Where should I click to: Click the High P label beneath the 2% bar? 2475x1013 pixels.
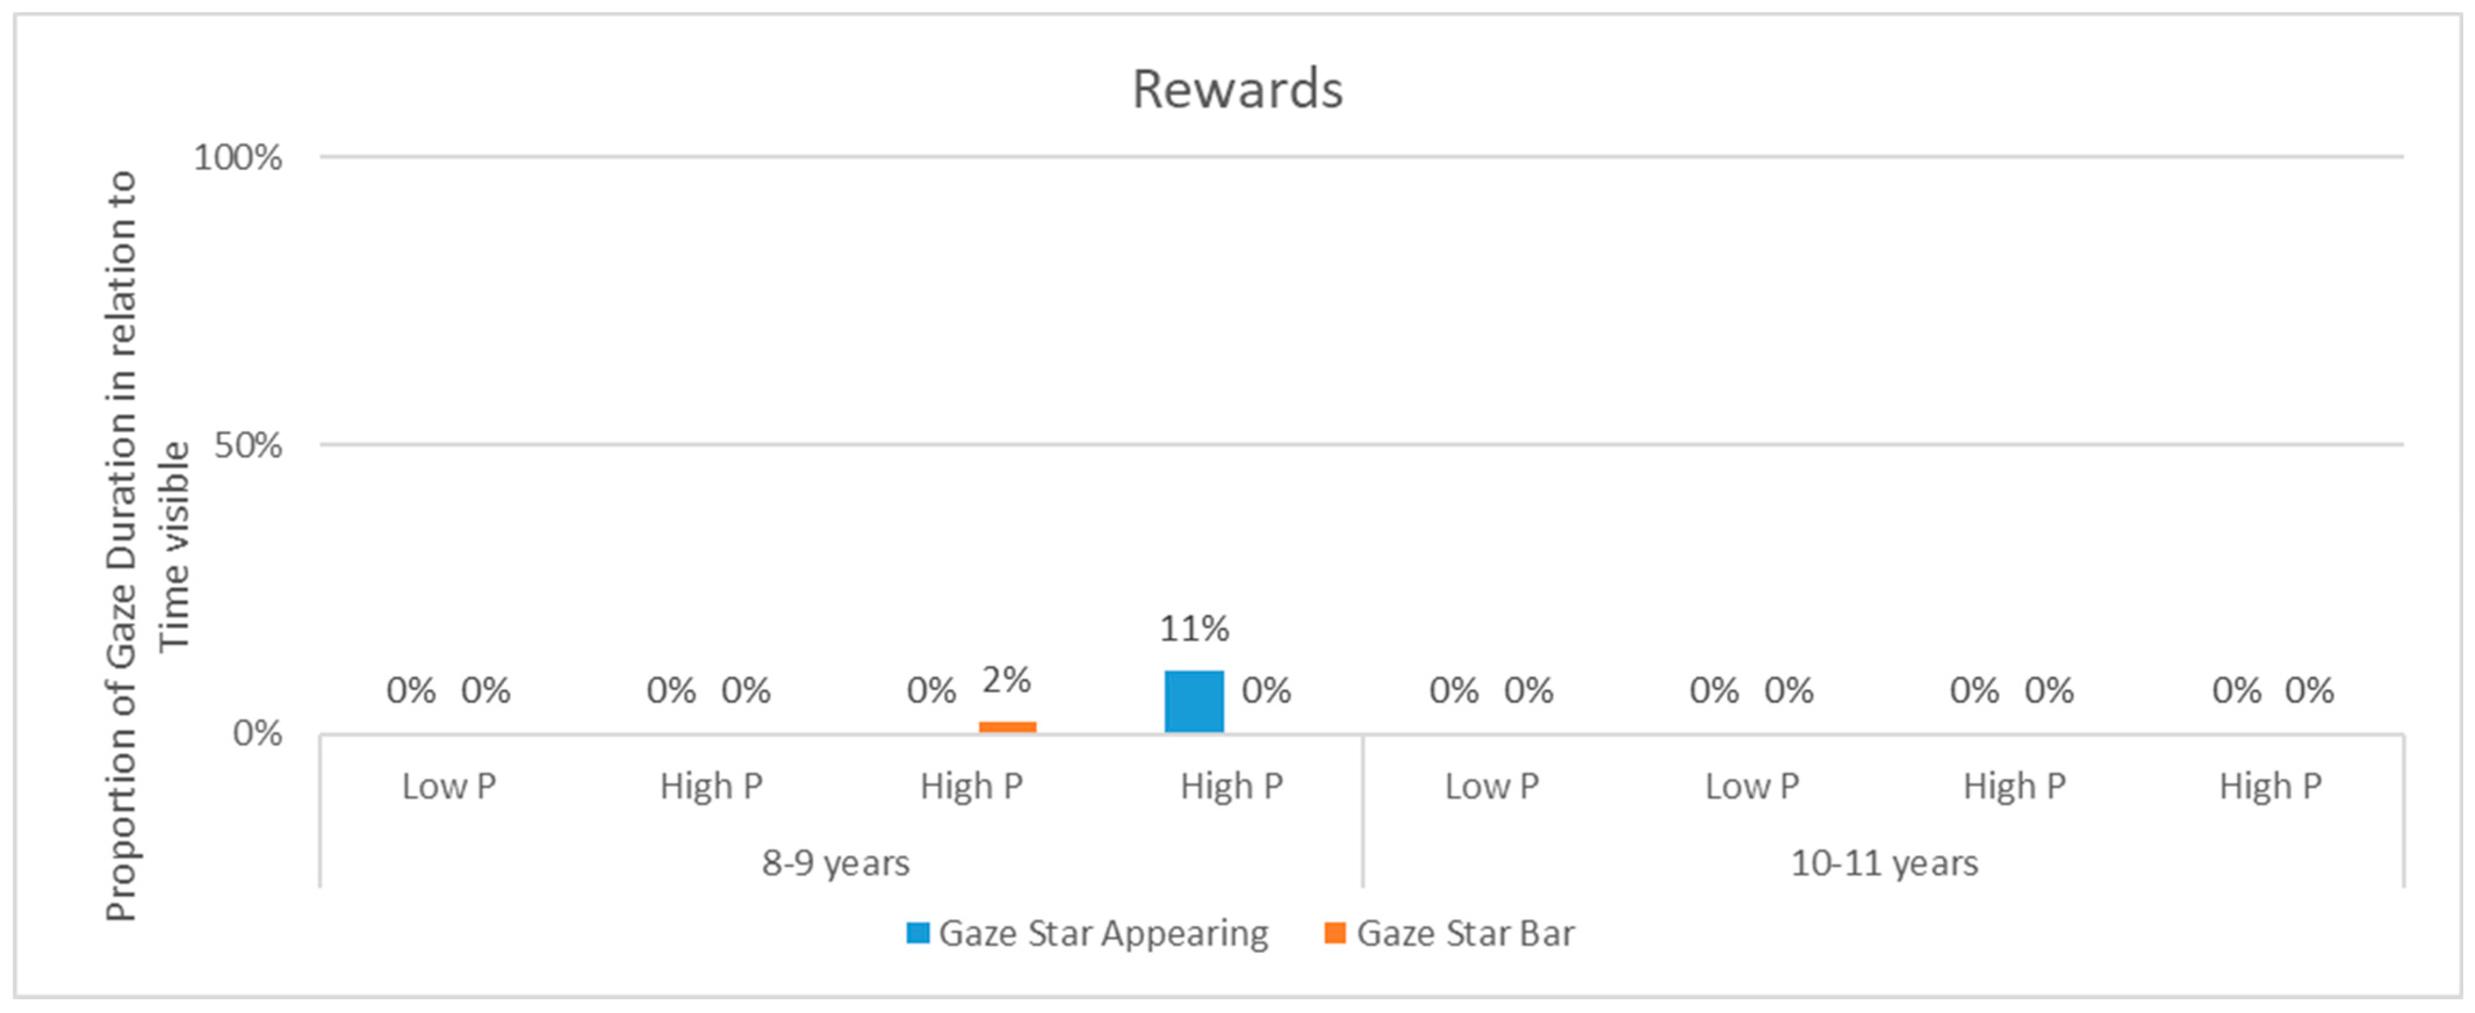pyautogui.click(x=970, y=786)
